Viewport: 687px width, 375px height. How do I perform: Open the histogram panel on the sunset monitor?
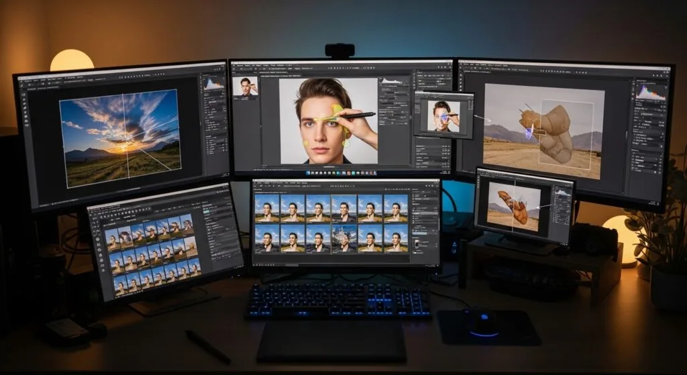(x=213, y=84)
